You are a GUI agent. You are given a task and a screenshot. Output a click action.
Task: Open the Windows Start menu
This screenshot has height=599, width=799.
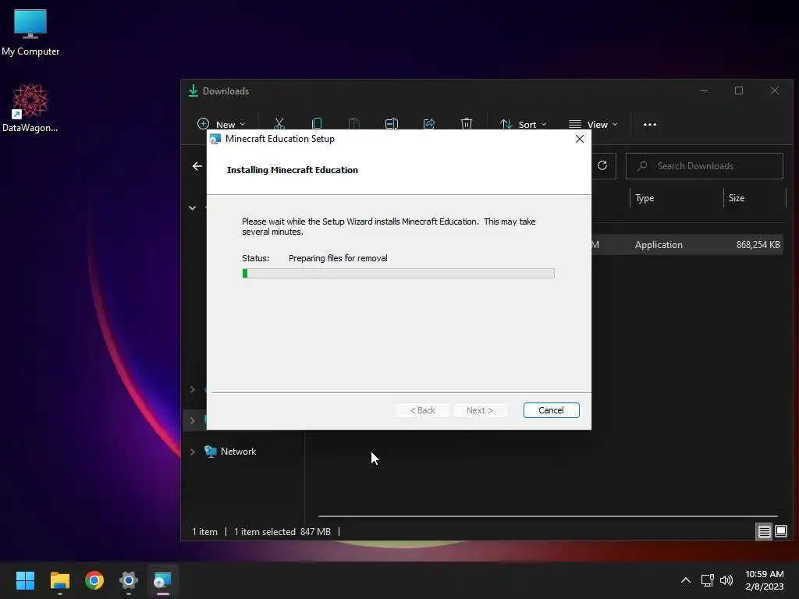point(25,580)
